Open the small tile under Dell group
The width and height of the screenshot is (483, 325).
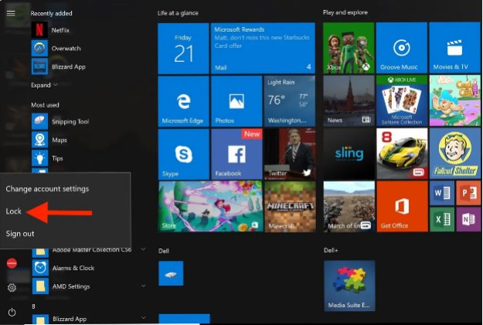[x=171, y=273]
